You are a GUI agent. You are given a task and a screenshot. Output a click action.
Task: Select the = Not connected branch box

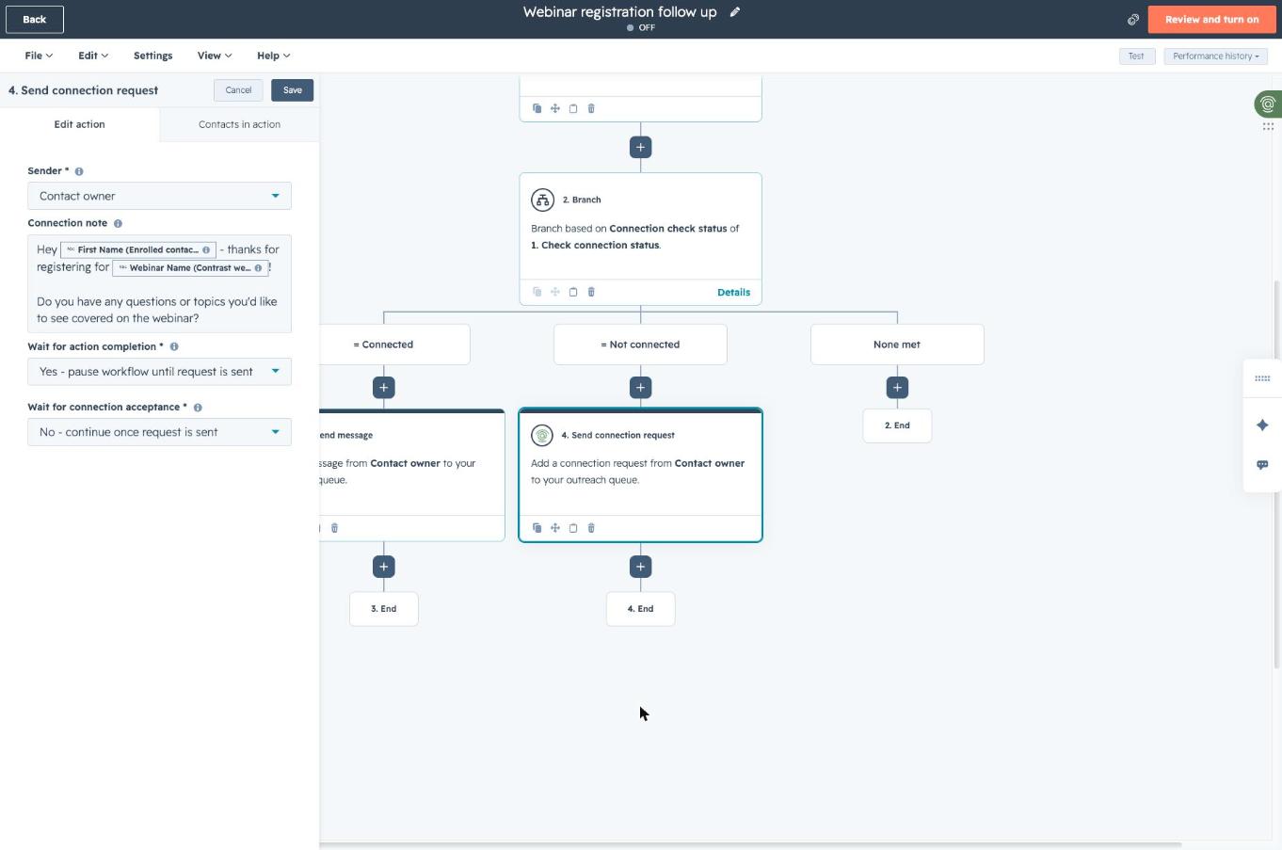click(x=640, y=345)
